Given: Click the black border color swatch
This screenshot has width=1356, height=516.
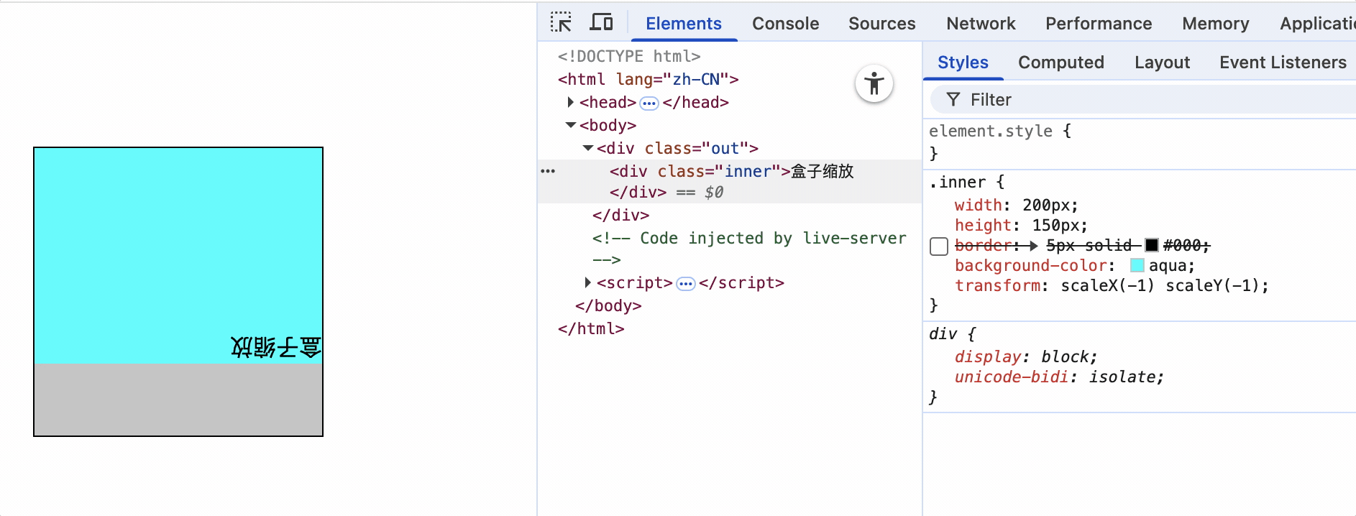Looking at the screenshot, I should pyautogui.click(x=1152, y=246).
